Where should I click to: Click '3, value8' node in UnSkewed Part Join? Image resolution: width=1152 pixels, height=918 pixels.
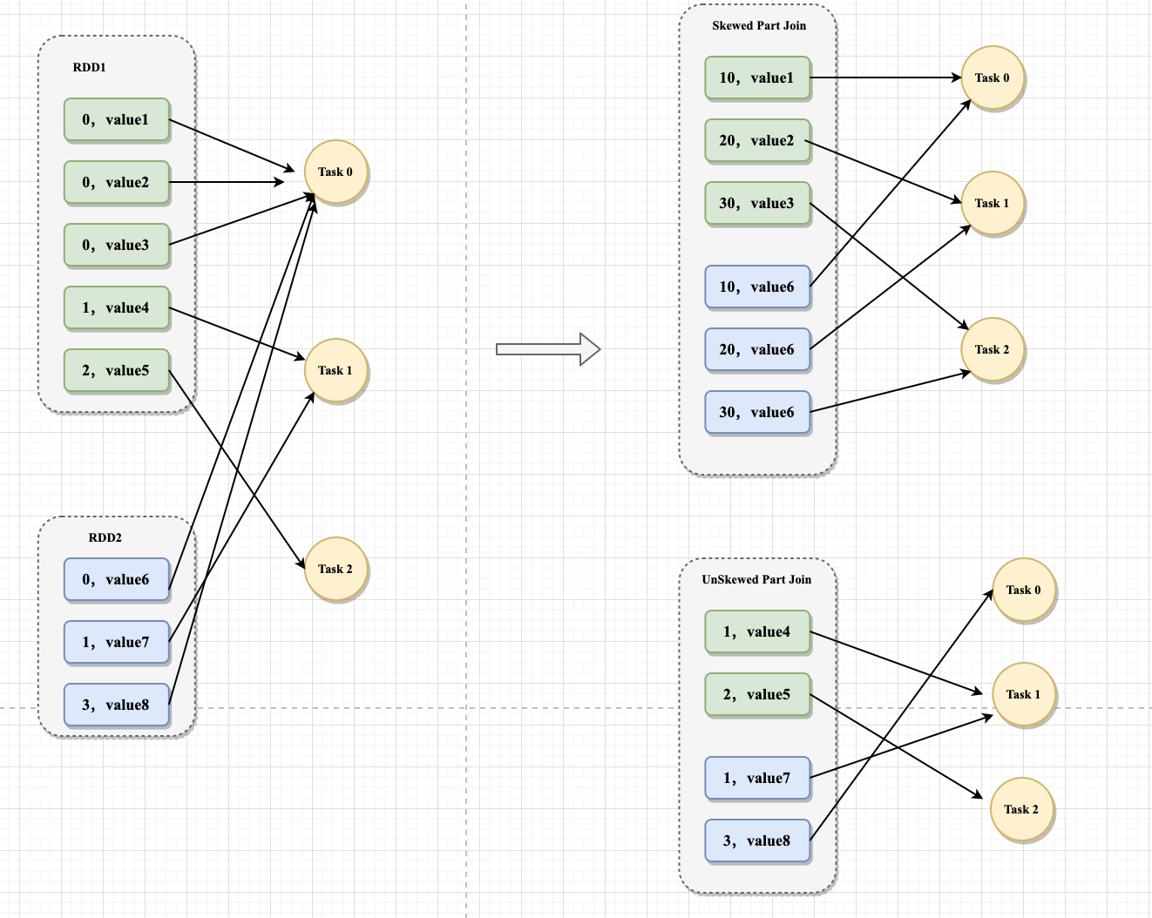point(757,840)
